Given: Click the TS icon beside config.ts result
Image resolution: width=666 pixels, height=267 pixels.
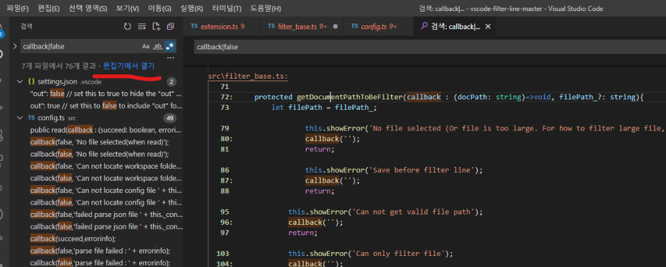Looking at the screenshot, I should coord(31,118).
